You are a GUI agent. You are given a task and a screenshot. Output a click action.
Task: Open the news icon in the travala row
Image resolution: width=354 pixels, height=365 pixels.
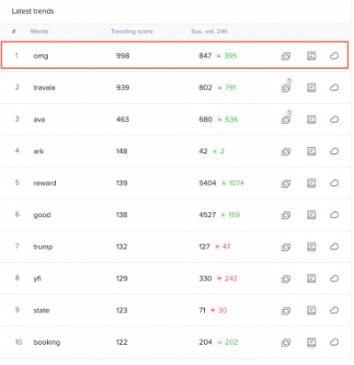[312, 87]
